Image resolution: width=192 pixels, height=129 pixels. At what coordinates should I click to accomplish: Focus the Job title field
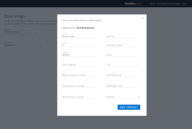[123, 36]
